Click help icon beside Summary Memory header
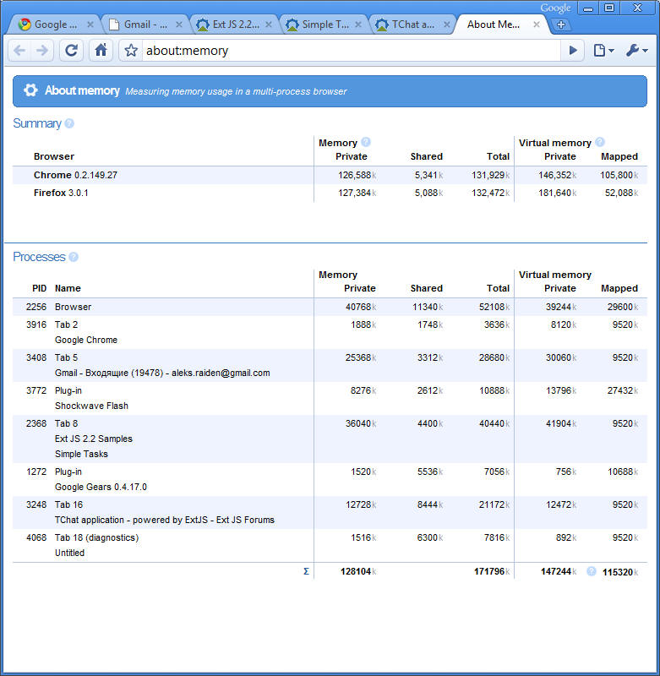This screenshot has width=660, height=676. tap(366, 142)
